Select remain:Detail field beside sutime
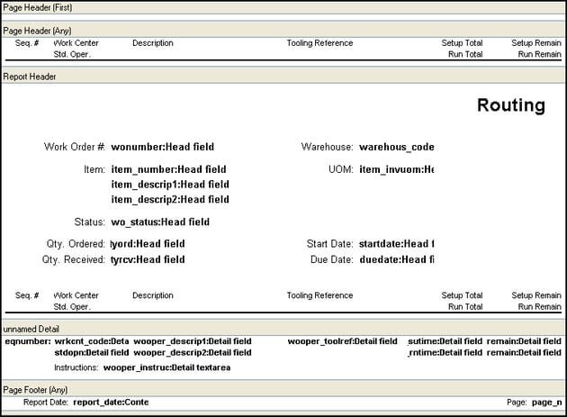567x417 pixels. tap(524, 341)
